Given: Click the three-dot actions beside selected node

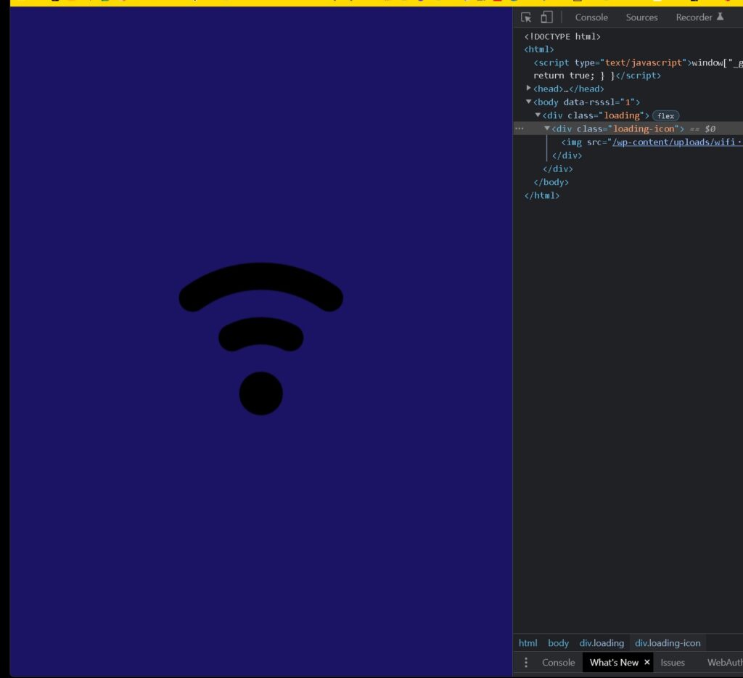Looking at the screenshot, I should click(x=519, y=128).
